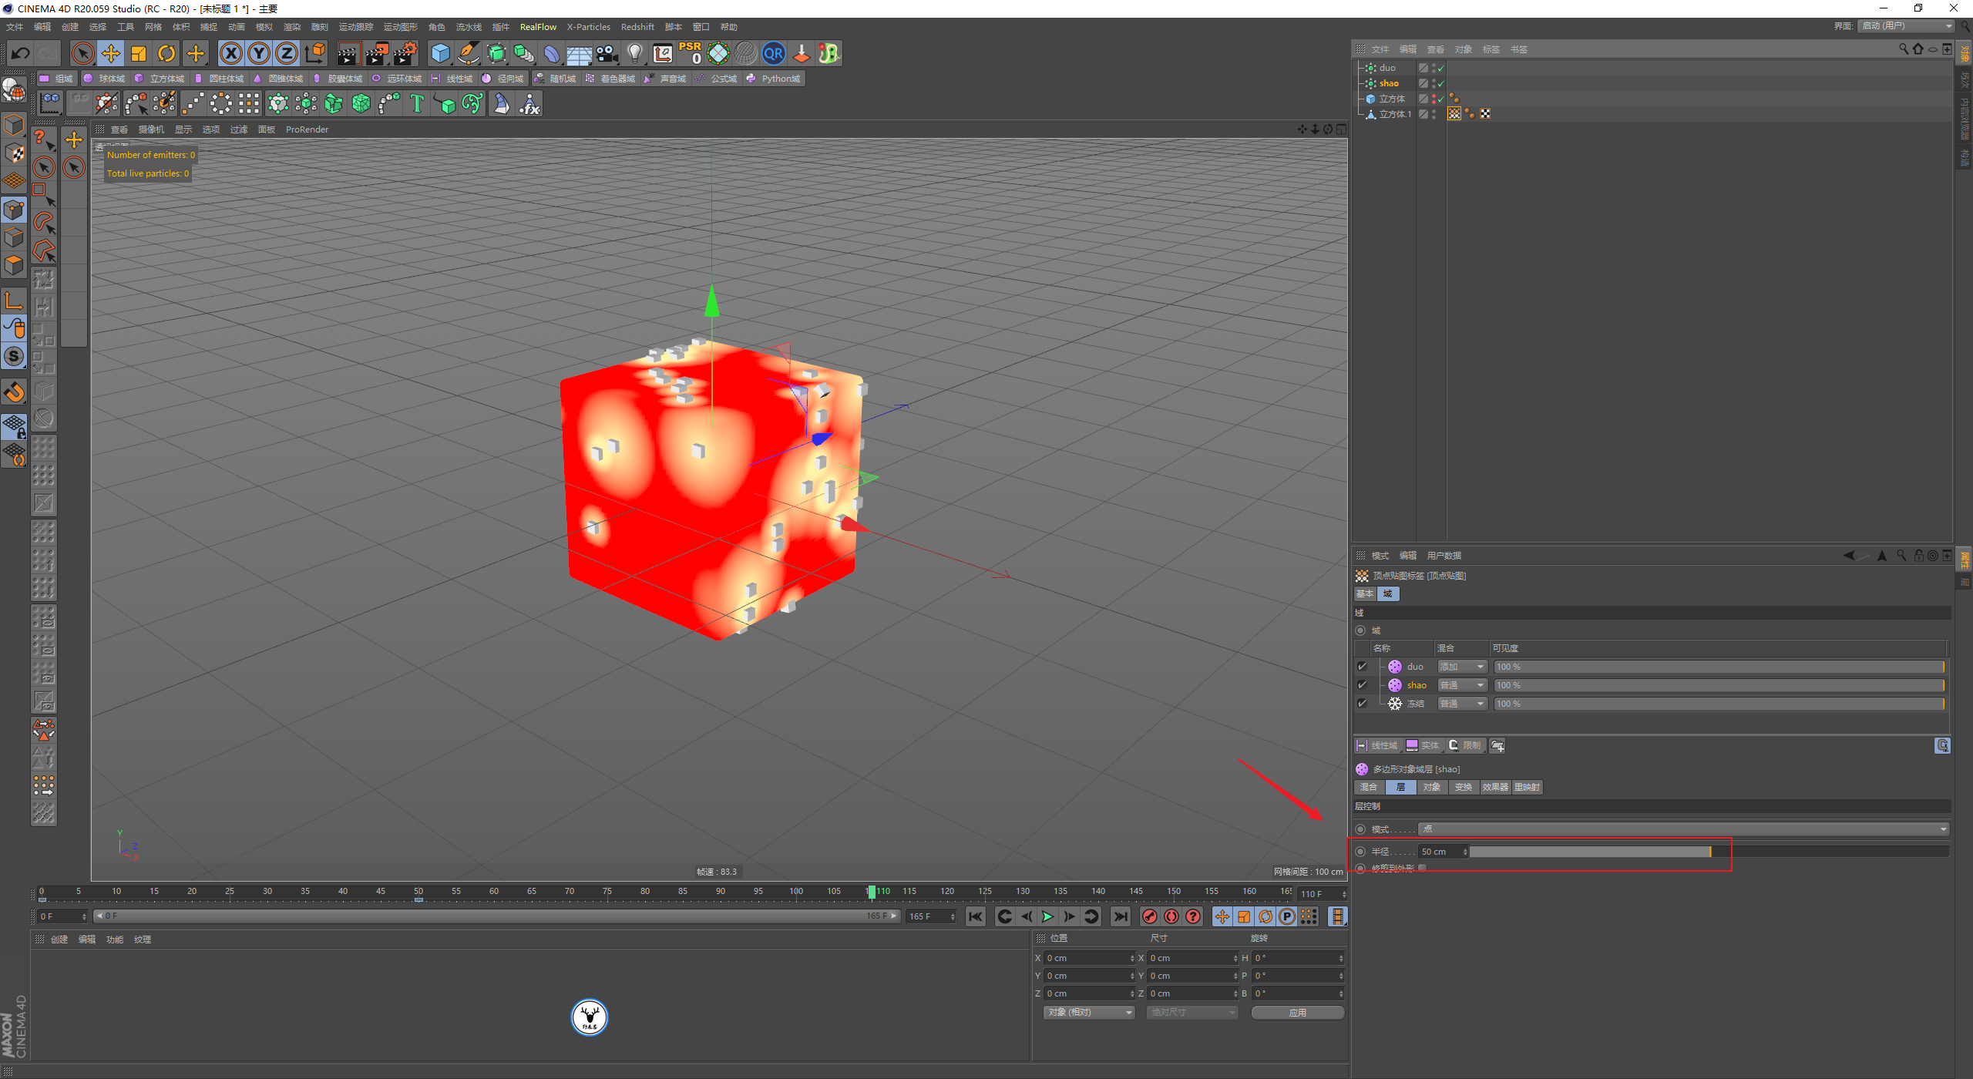The image size is (1973, 1079).
Task: Toggle the X-axis lock icon
Action: (230, 53)
